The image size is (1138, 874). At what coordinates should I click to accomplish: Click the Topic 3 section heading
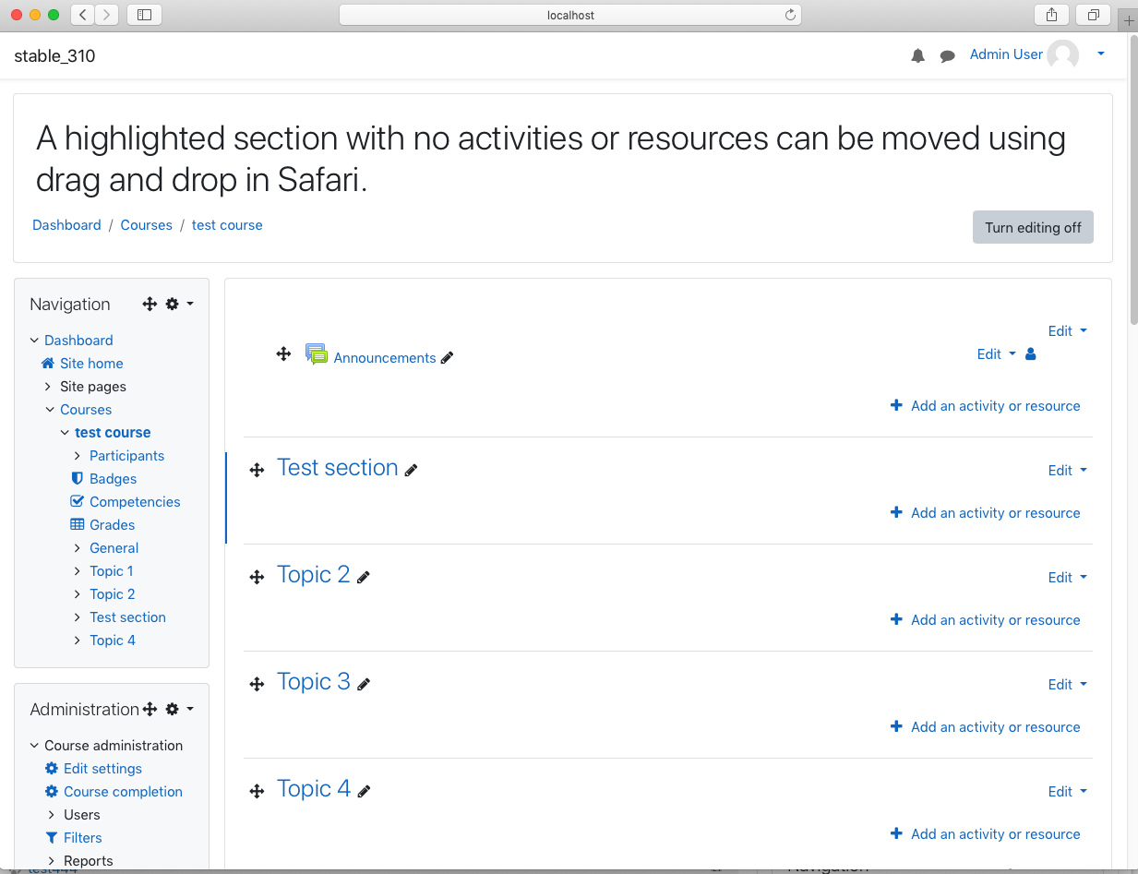[314, 682]
